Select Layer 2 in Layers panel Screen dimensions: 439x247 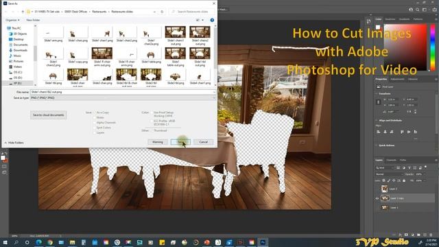tap(405, 189)
